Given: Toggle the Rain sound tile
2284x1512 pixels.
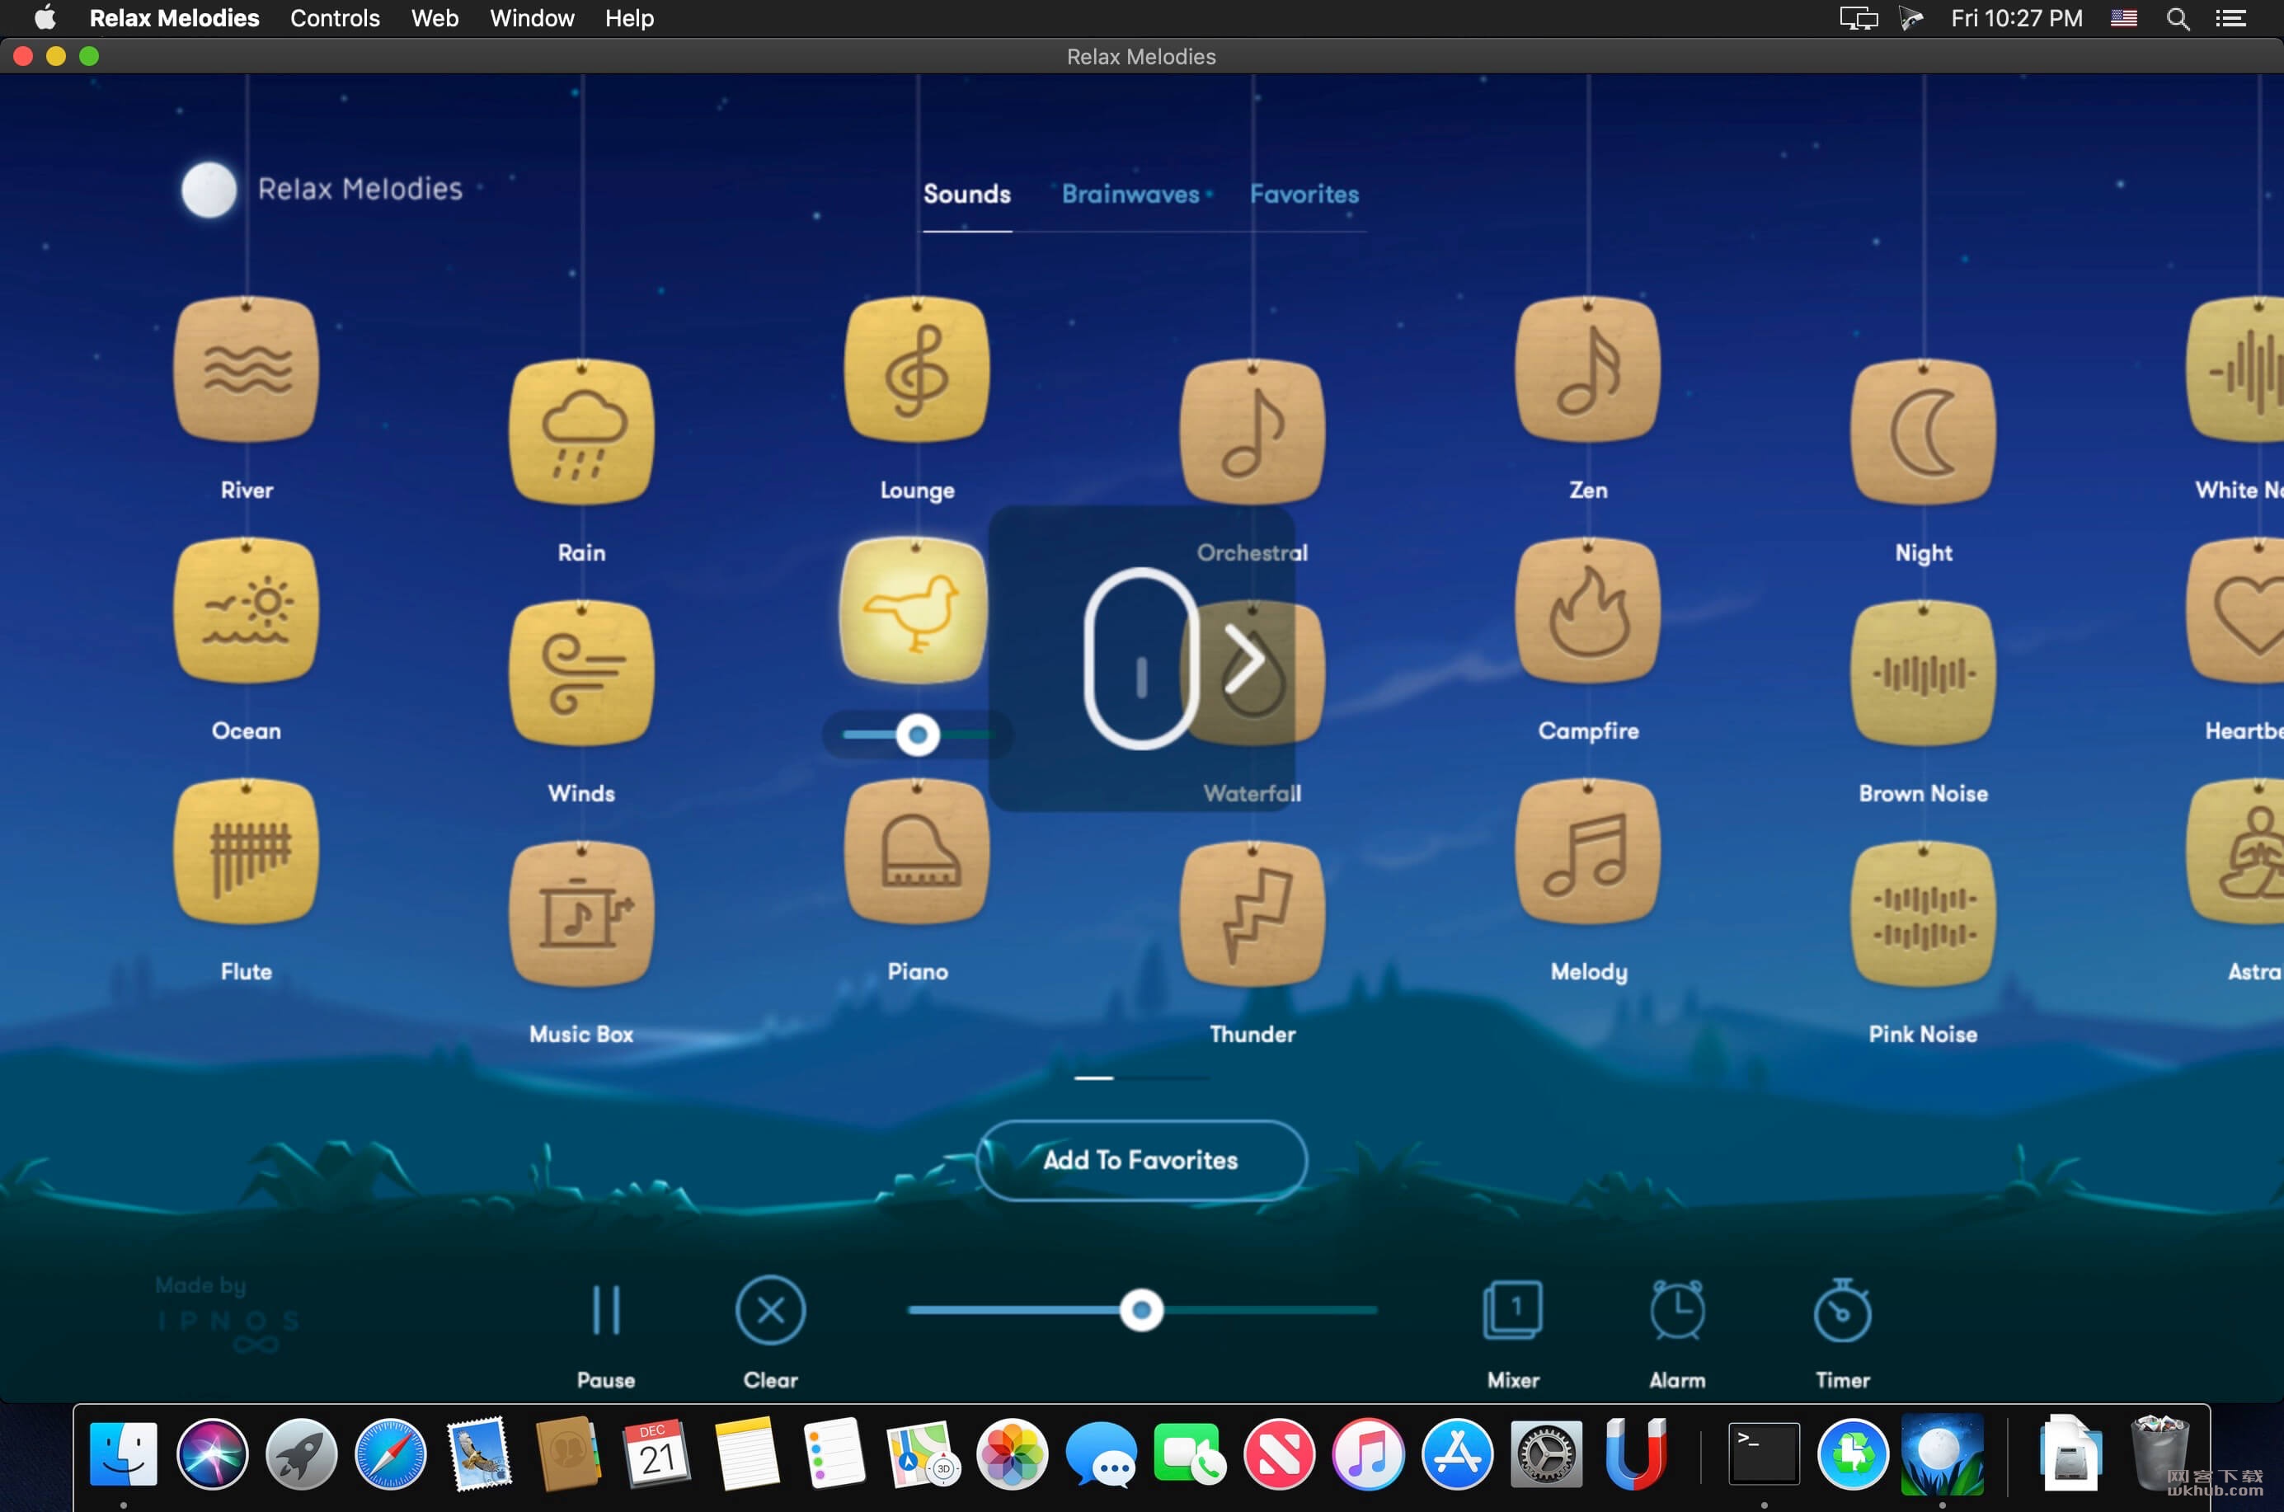Looking at the screenshot, I should point(581,432).
